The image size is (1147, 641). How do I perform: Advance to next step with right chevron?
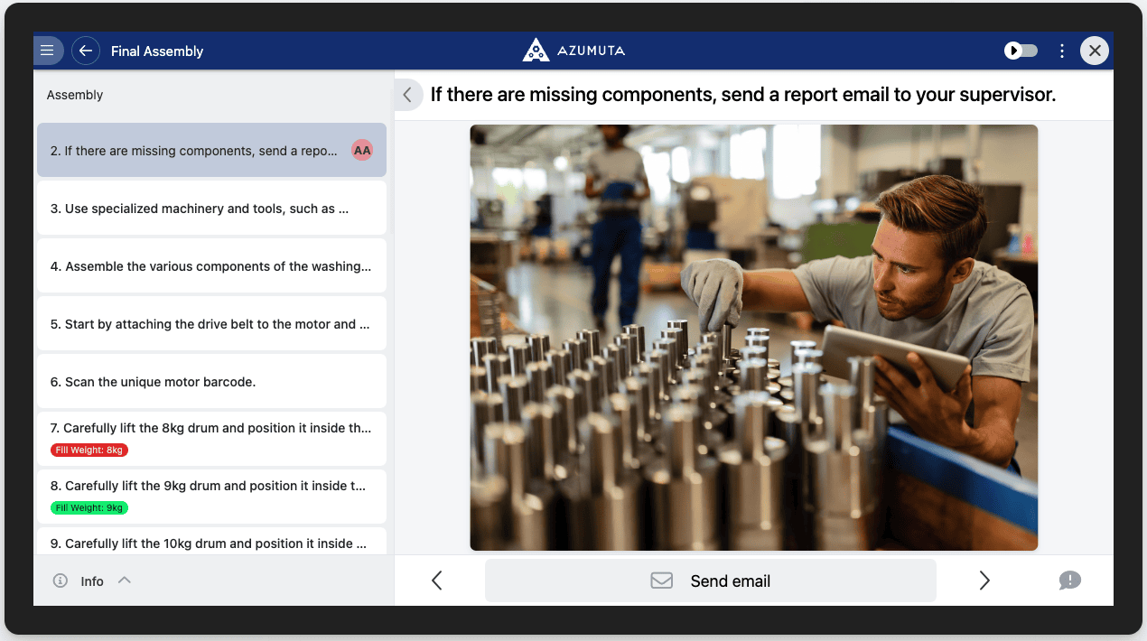(x=984, y=581)
